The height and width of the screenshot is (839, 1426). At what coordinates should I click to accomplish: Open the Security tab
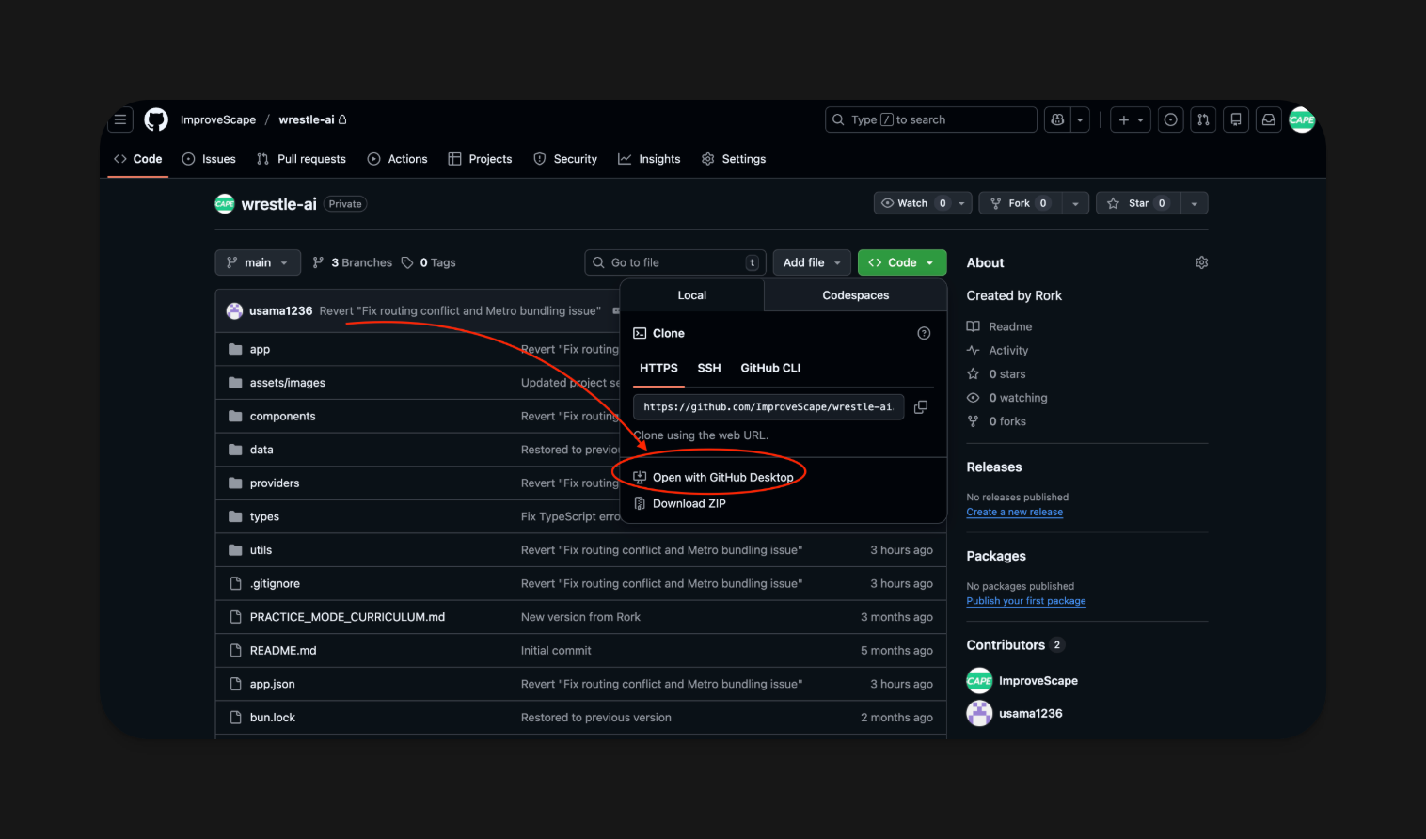(x=565, y=159)
